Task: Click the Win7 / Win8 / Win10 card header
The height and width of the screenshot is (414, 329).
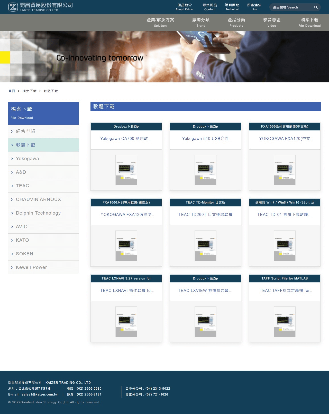Action: [x=285, y=203]
